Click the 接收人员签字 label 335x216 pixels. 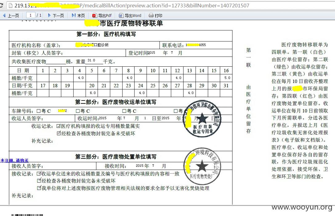27,166
